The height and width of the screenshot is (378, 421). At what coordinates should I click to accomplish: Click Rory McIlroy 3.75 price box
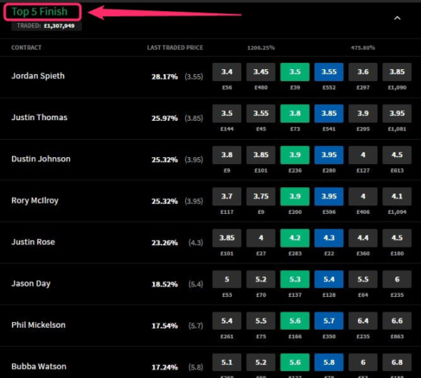(x=261, y=197)
